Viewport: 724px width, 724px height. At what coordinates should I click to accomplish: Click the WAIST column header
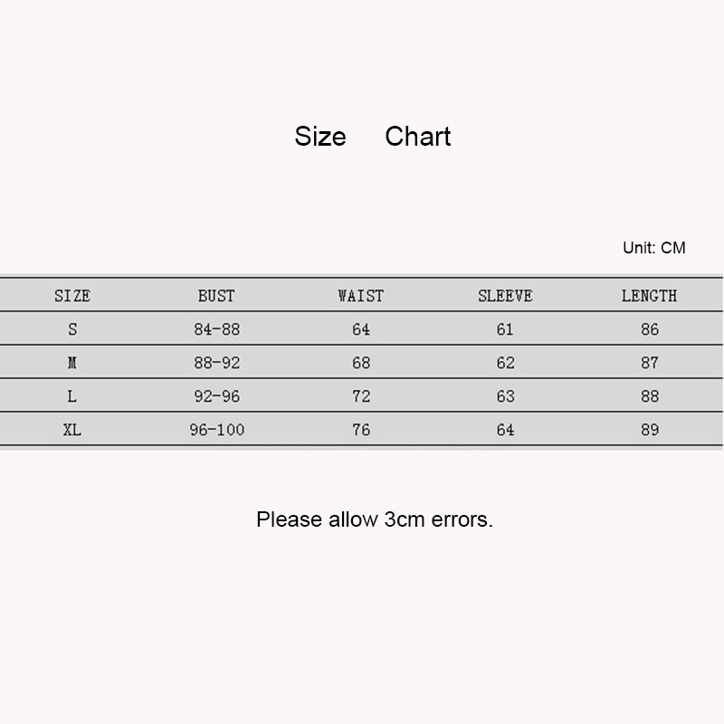coord(360,296)
